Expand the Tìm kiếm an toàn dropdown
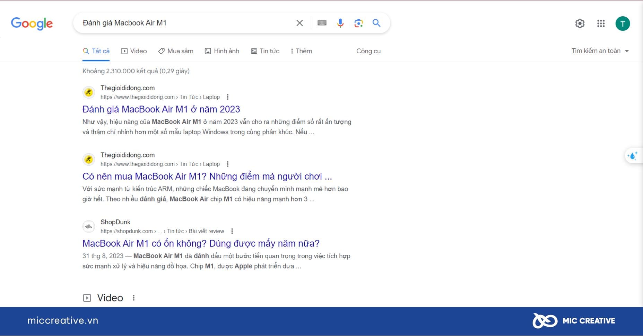643x336 pixels. tap(600, 51)
